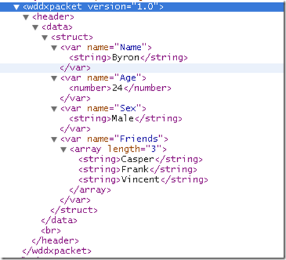Select the var name="Name" tag text
This screenshot has width=286, height=260.
[106, 47]
